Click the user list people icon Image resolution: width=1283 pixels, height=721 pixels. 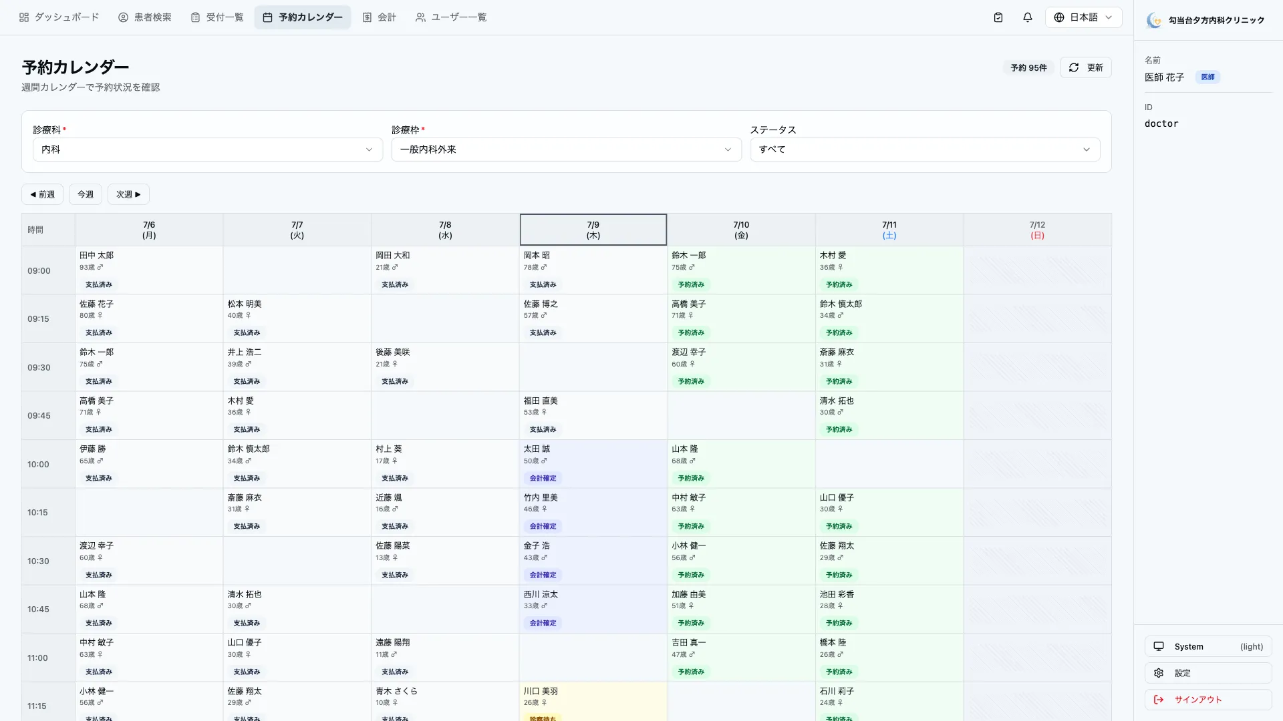tap(420, 17)
